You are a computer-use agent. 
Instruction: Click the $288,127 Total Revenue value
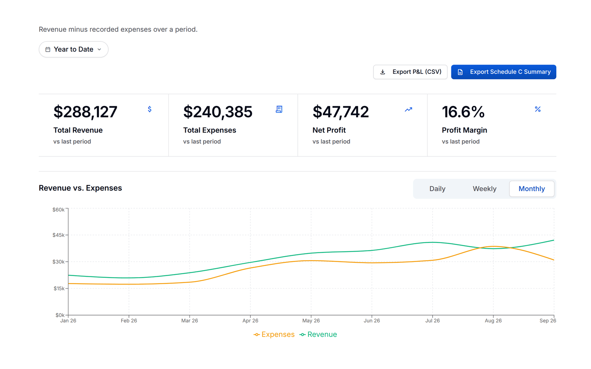tap(85, 112)
